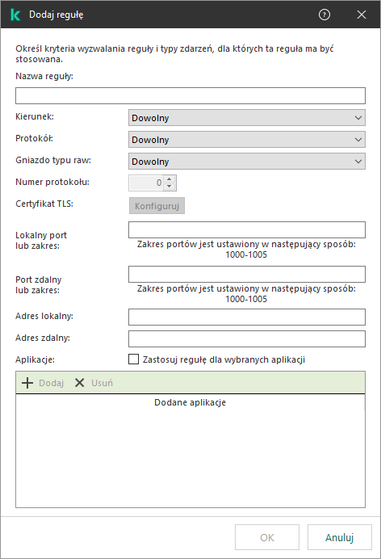Click the plus Dodaj icon
The width and height of the screenshot is (381, 559).
coord(27,383)
